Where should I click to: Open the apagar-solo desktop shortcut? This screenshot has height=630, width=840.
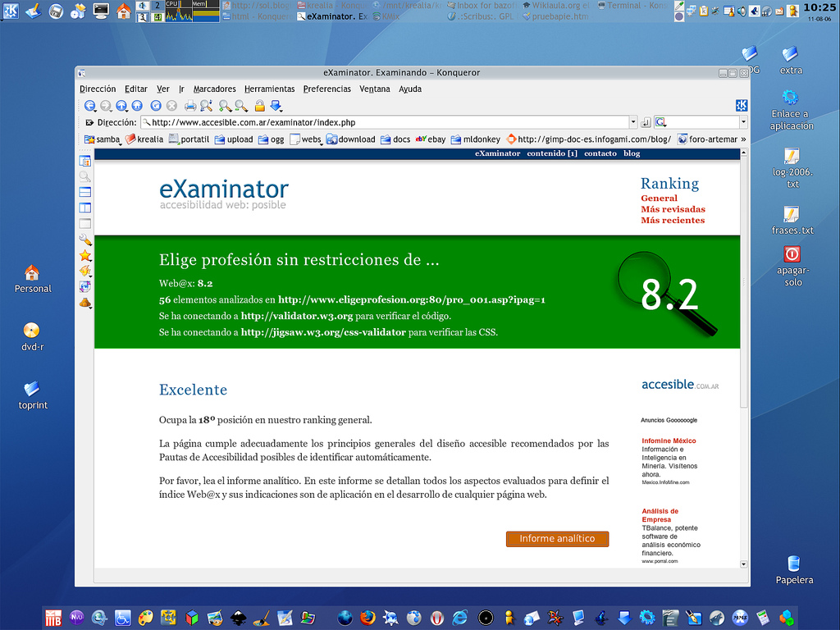pyautogui.click(x=793, y=267)
